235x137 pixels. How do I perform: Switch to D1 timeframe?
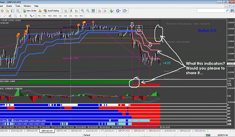point(71,16)
